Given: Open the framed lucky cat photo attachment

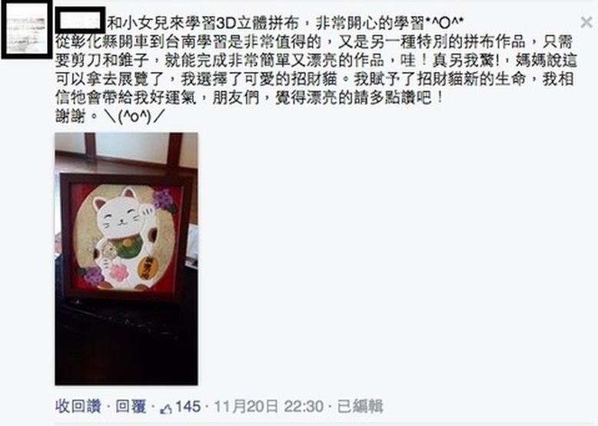Looking at the screenshot, I should pyautogui.click(x=126, y=259).
